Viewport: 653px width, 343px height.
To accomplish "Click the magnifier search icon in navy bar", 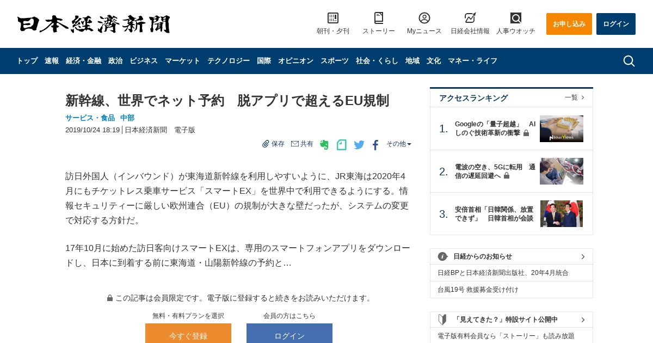I will coord(629,61).
